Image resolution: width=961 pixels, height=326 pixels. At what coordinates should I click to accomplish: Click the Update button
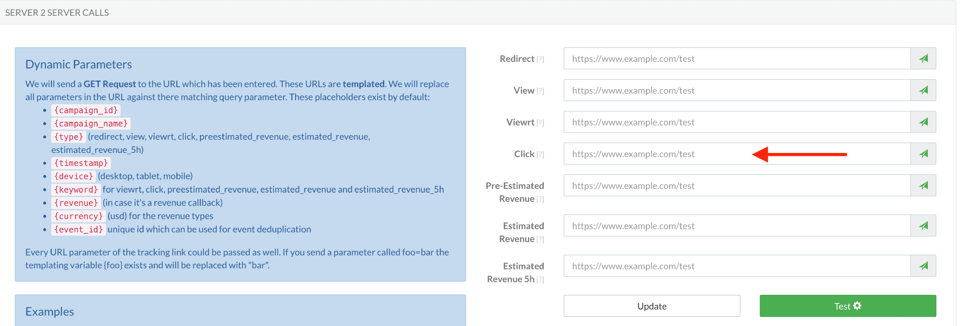click(652, 306)
